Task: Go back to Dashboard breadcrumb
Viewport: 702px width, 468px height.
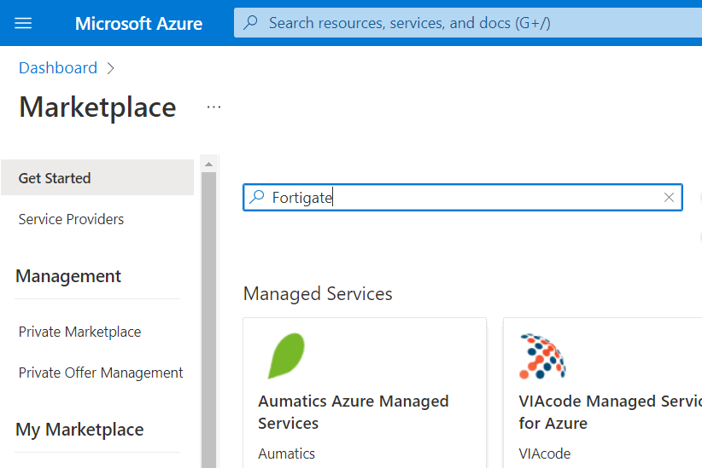Action: 58,68
